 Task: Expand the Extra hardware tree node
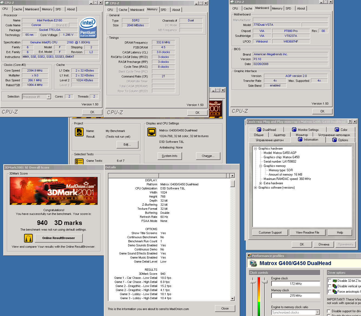click(261, 183)
